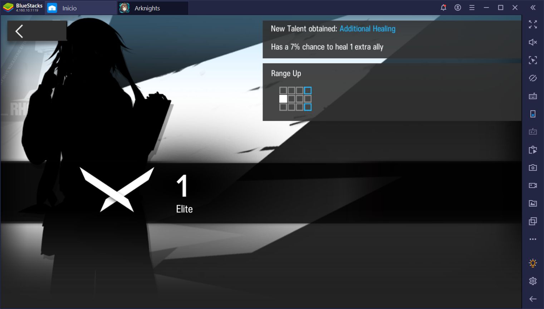This screenshot has height=309, width=544.
Task: Lock the mouse cursor in sidebar
Action: (x=533, y=60)
